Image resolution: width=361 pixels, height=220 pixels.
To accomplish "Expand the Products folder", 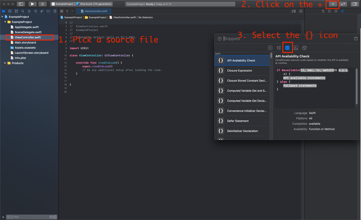I will pyautogui.click(x=5, y=63).
